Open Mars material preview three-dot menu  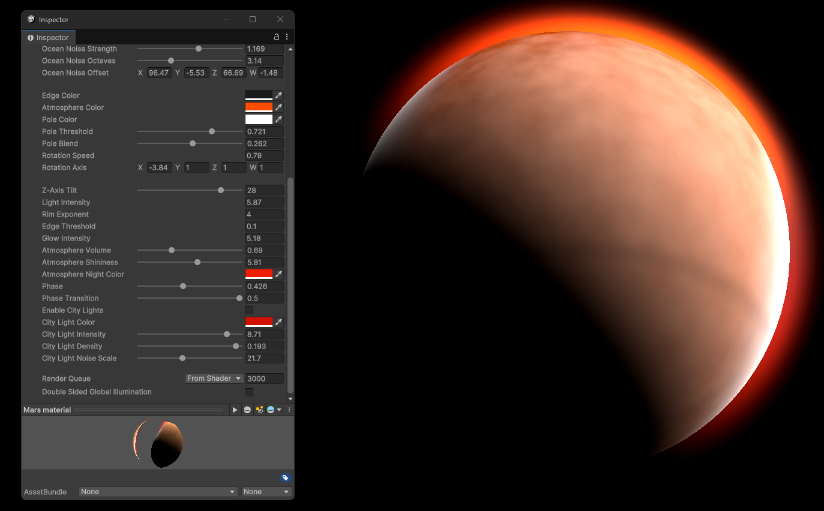tap(289, 410)
